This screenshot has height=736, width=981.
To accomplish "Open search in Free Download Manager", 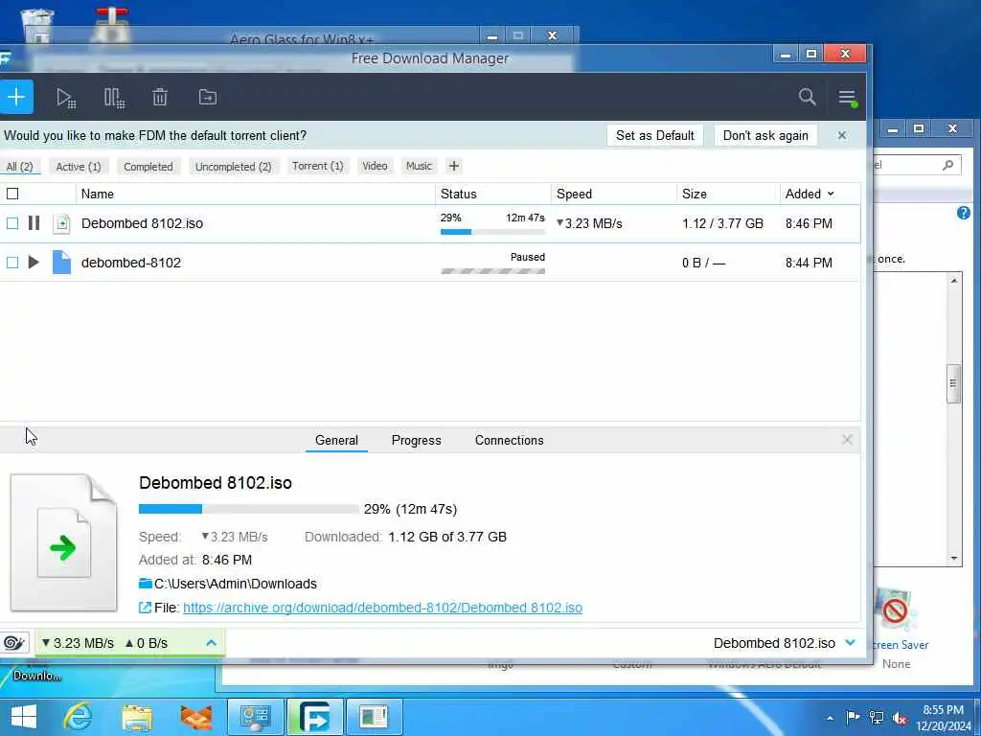I will click(x=807, y=97).
